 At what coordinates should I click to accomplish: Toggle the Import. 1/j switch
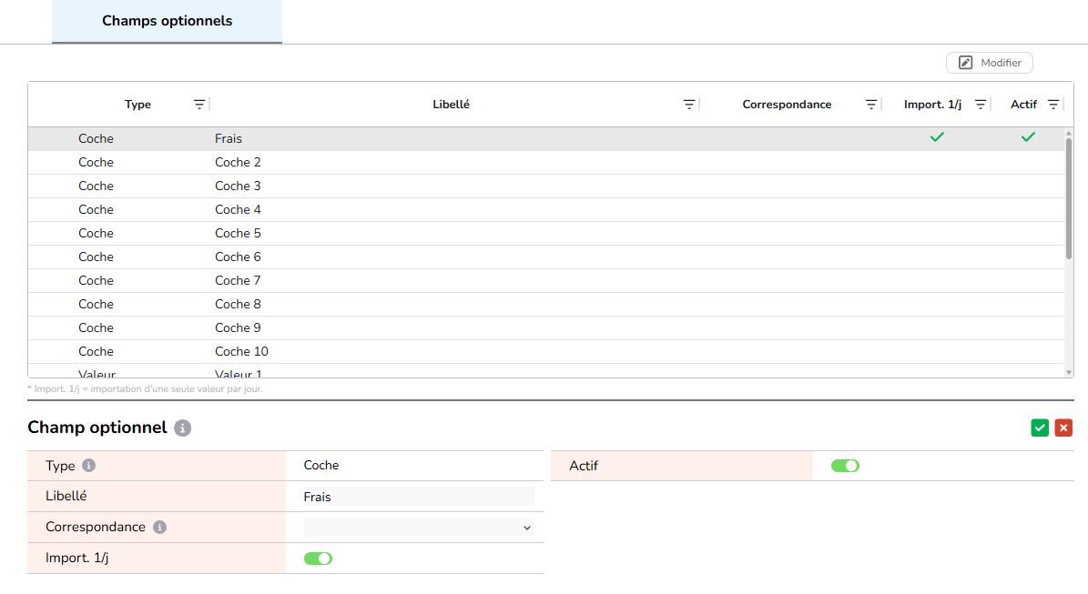(318, 559)
